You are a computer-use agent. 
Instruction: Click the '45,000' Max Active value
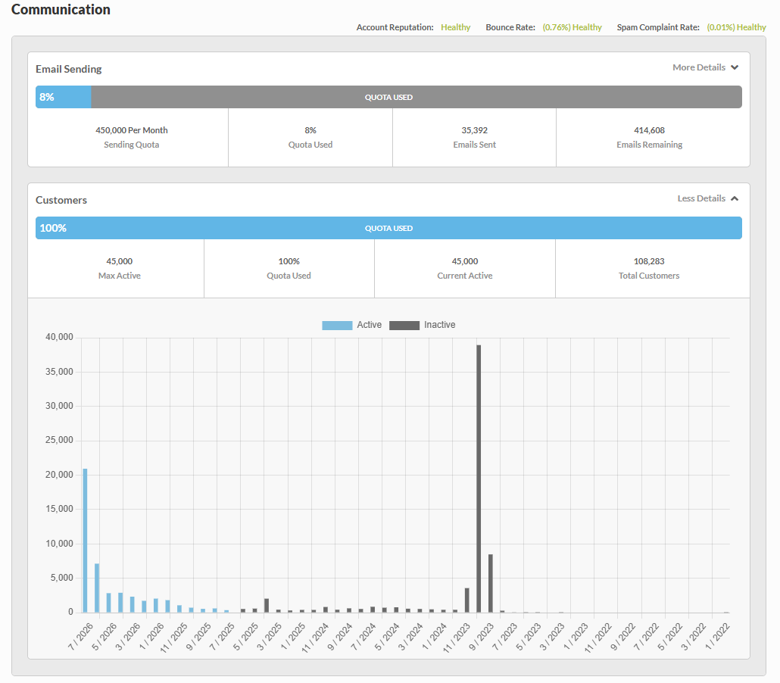(120, 261)
